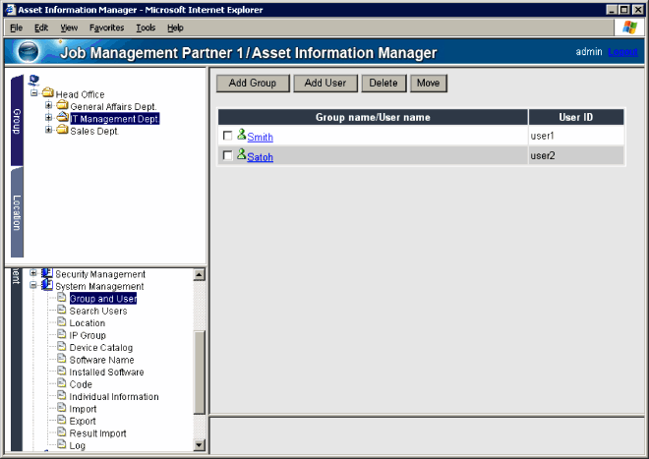Collapse the System Management tree node
This screenshot has height=459, width=649.
(x=34, y=286)
